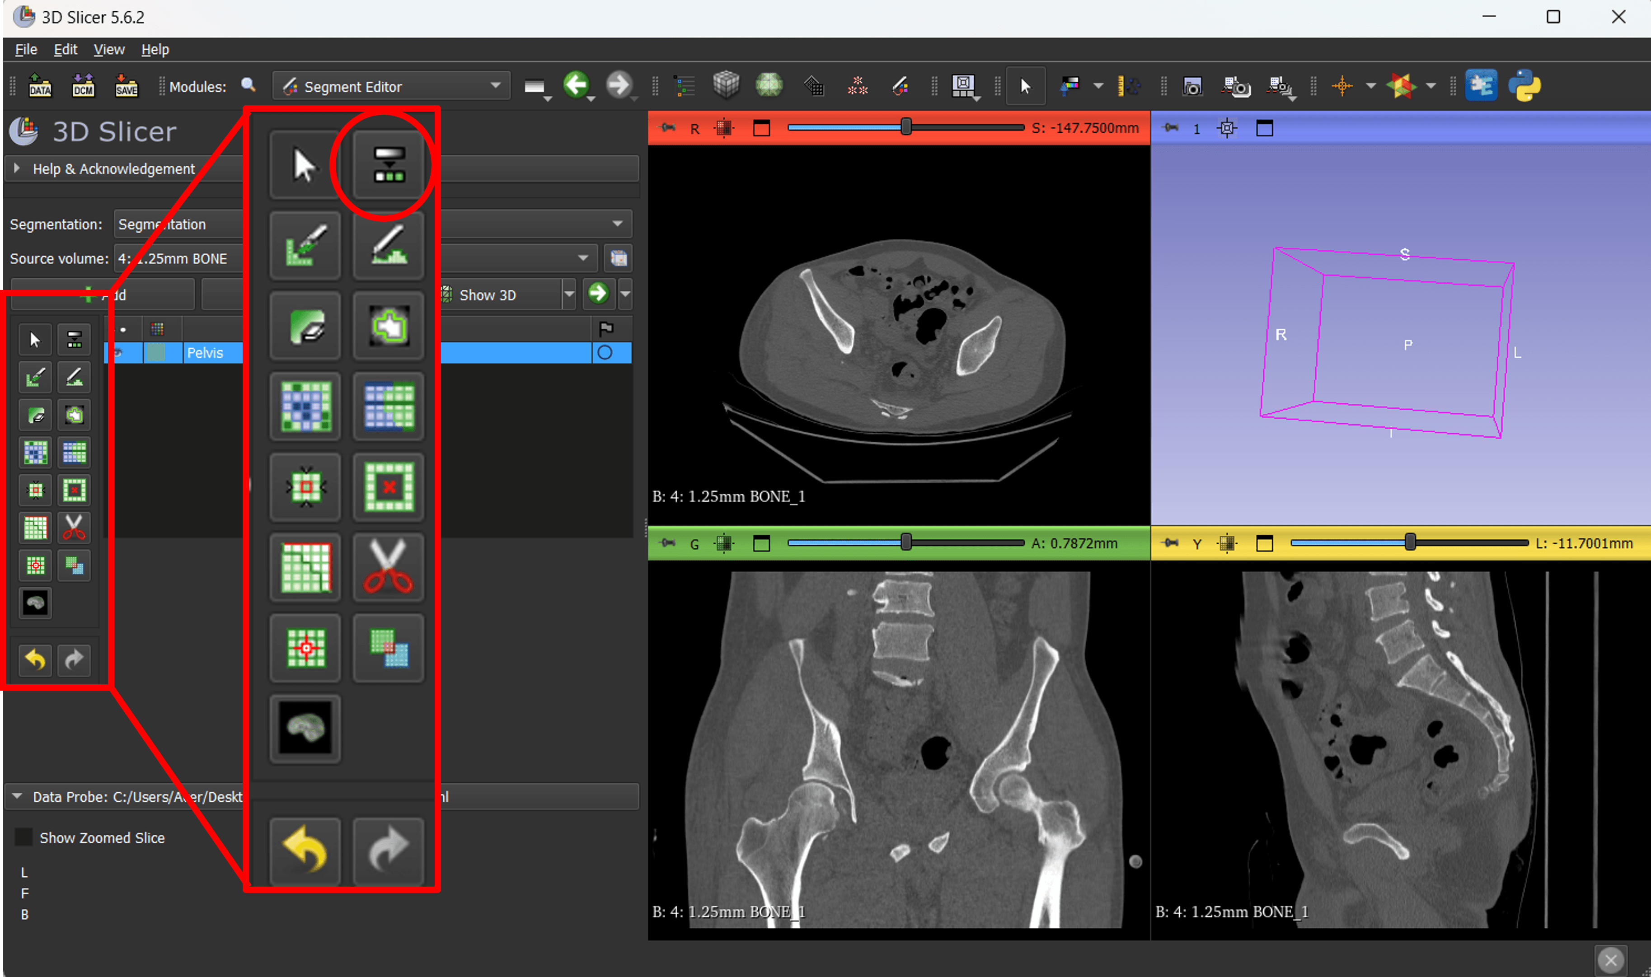Click the grey forward module arrow
The width and height of the screenshot is (1651, 977).
point(619,85)
